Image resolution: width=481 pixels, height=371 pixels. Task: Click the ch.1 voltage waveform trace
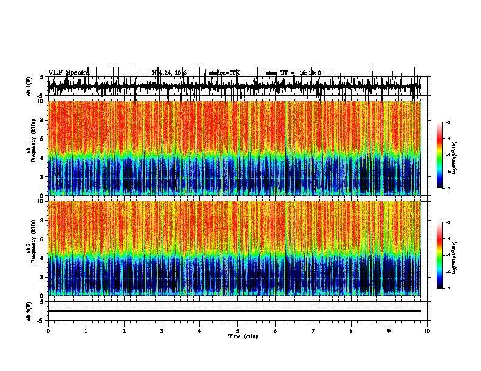(234, 86)
